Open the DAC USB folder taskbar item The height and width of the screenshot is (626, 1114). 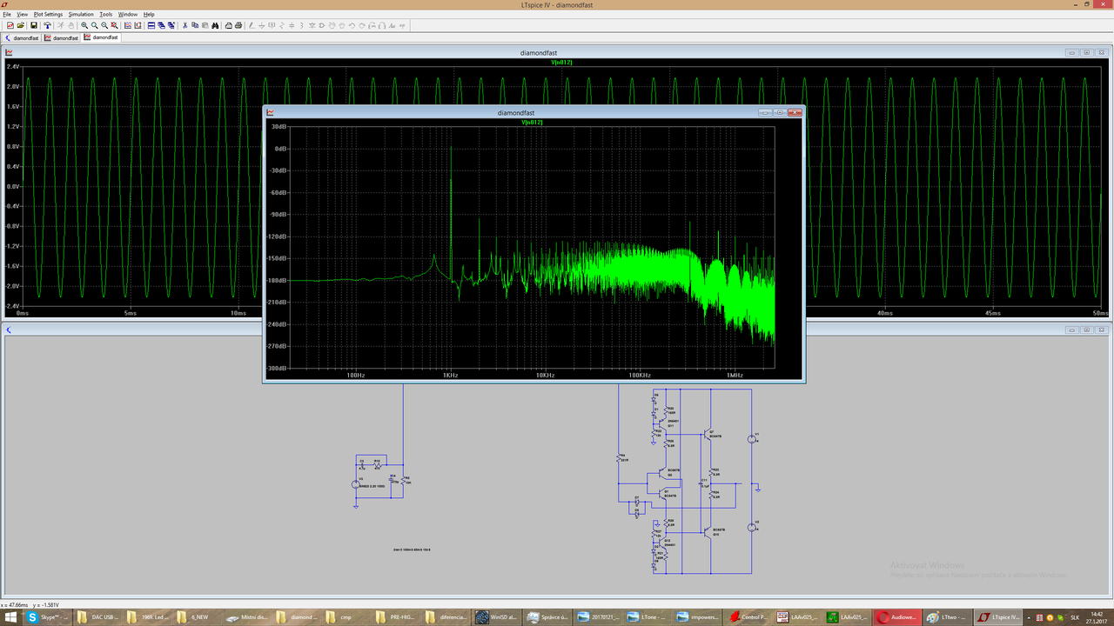coord(97,616)
